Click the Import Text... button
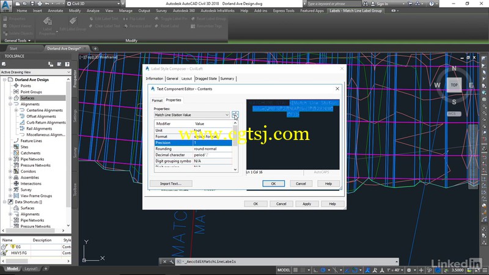This screenshot has height=275, width=489. click(x=171, y=184)
